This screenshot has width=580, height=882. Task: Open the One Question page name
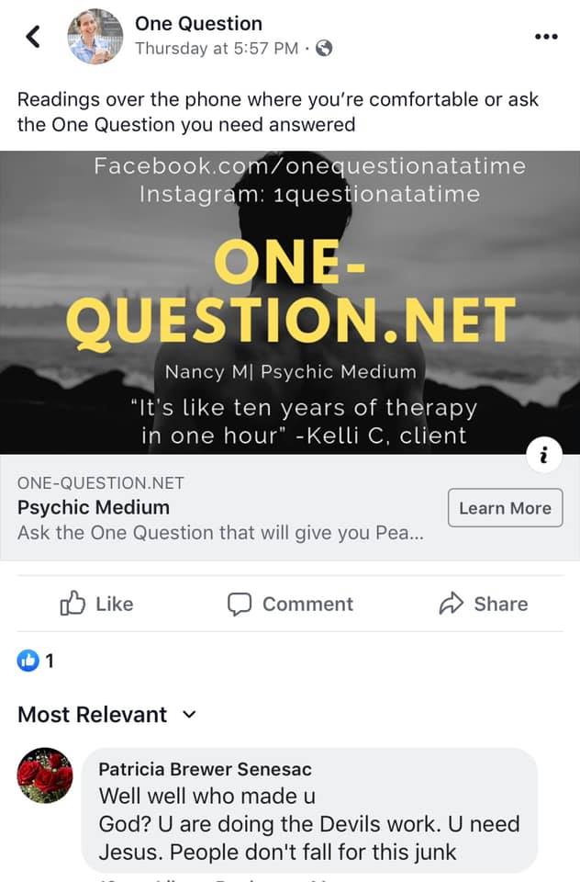[x=198, y=24]
